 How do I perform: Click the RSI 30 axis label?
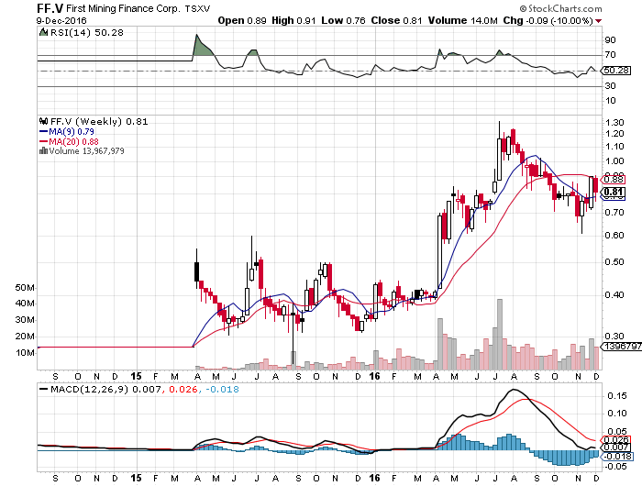coord(610,85)
